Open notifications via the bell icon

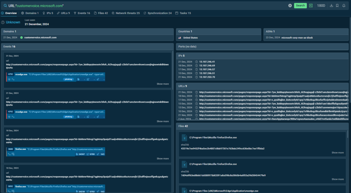[x=344, y=5]
